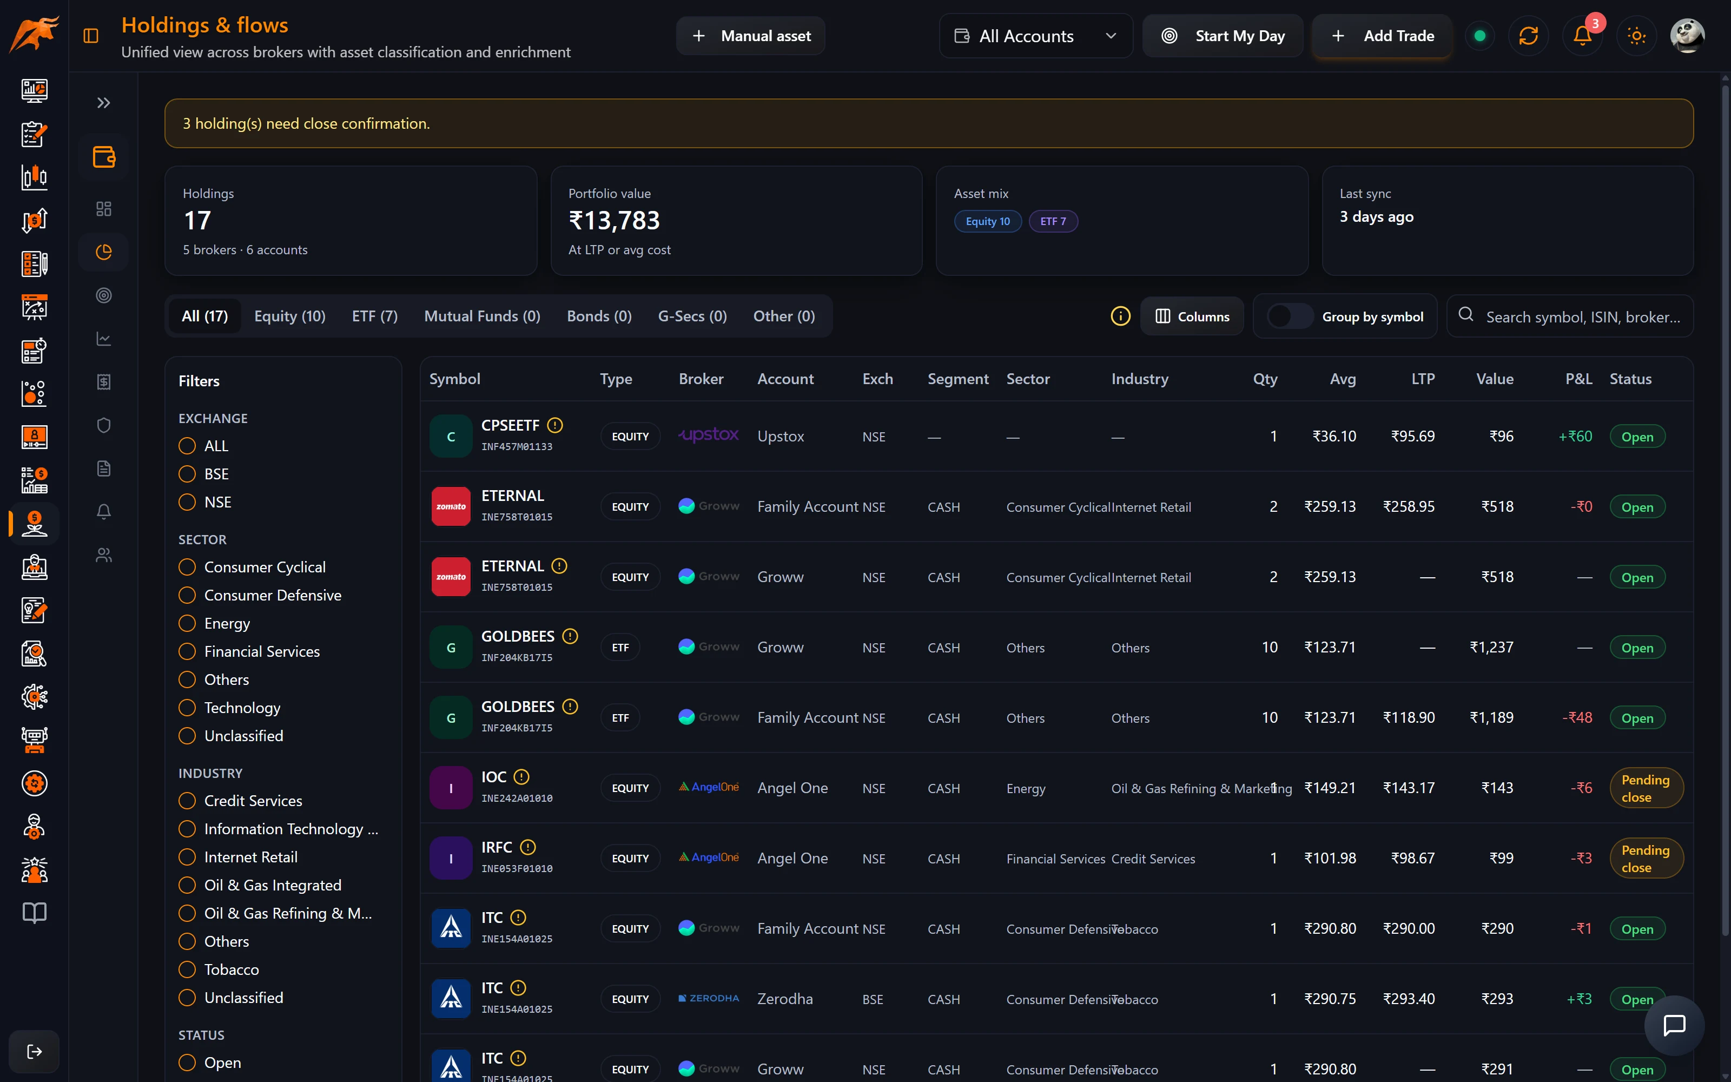Click Start My Day button

(x=1223, y=36)
